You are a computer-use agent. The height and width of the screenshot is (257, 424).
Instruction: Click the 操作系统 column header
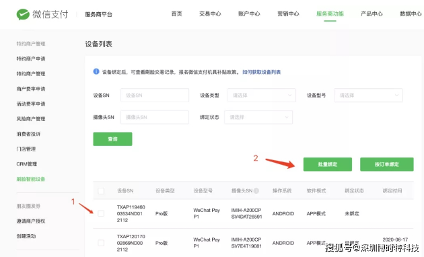click(x=282, y=191)
